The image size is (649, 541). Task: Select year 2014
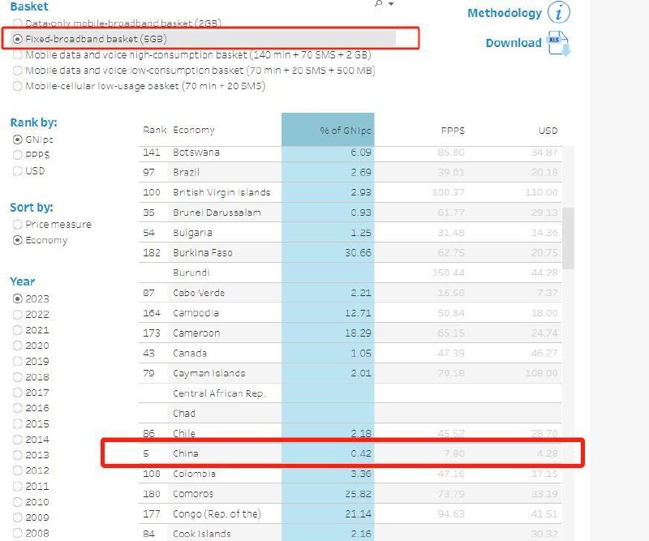pos(31,439)
